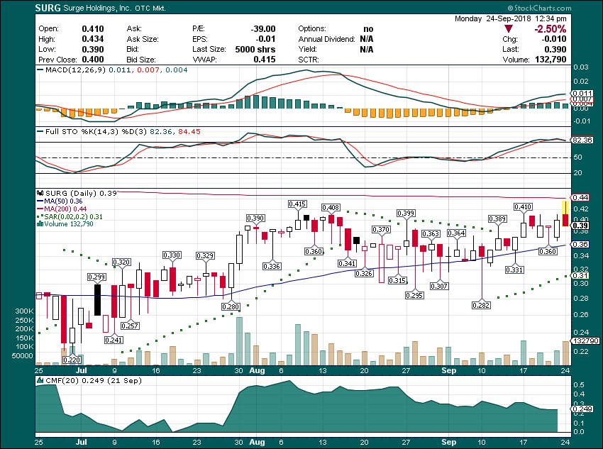Viewport: 603px width, 449px height.
Task: Click the 0.282 low price label
Action: pyautogui.click(x=481, y=305)
